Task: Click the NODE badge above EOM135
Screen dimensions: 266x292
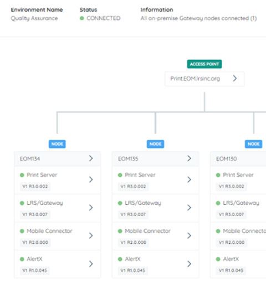Action: (x=155, y=144)
